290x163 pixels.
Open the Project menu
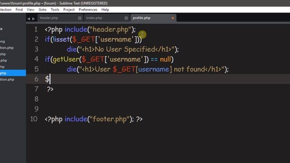[x=69, y=10]
